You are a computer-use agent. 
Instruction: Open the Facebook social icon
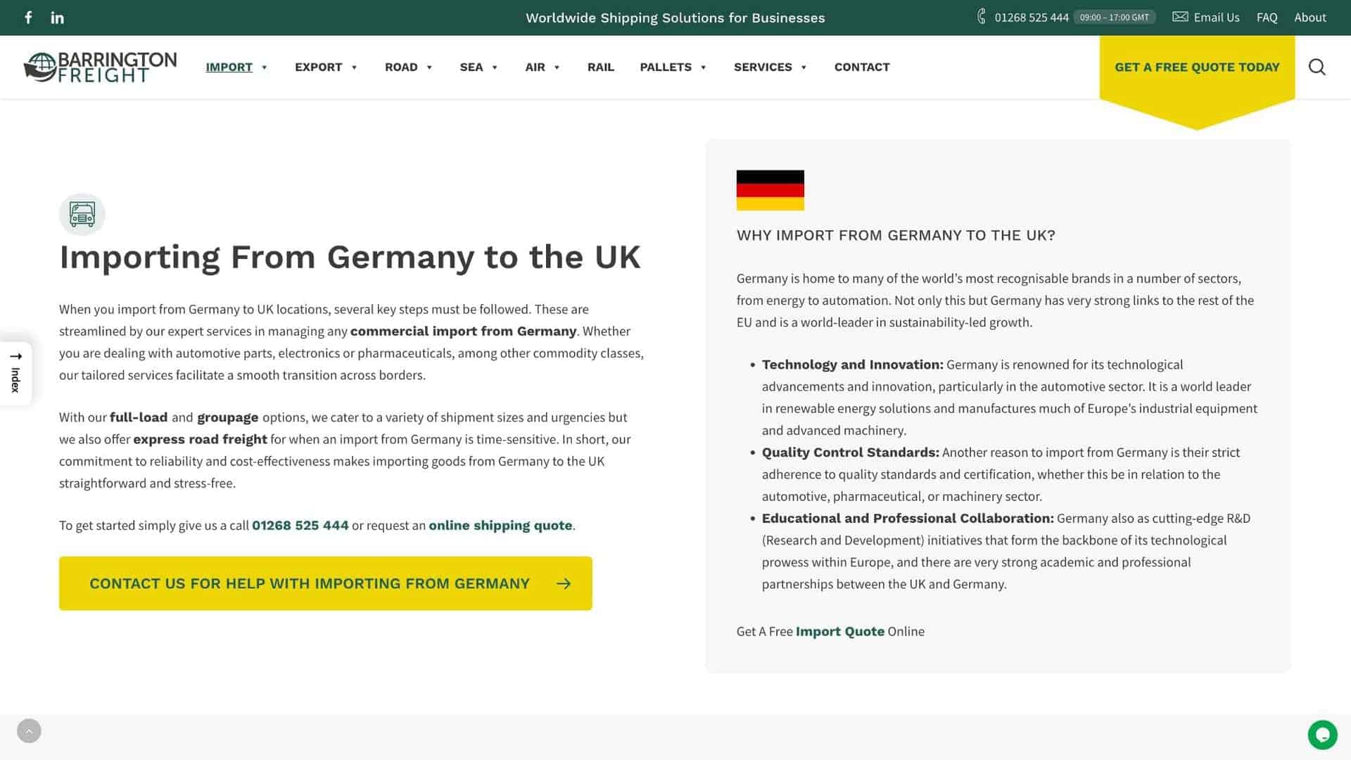click(28, 18)
